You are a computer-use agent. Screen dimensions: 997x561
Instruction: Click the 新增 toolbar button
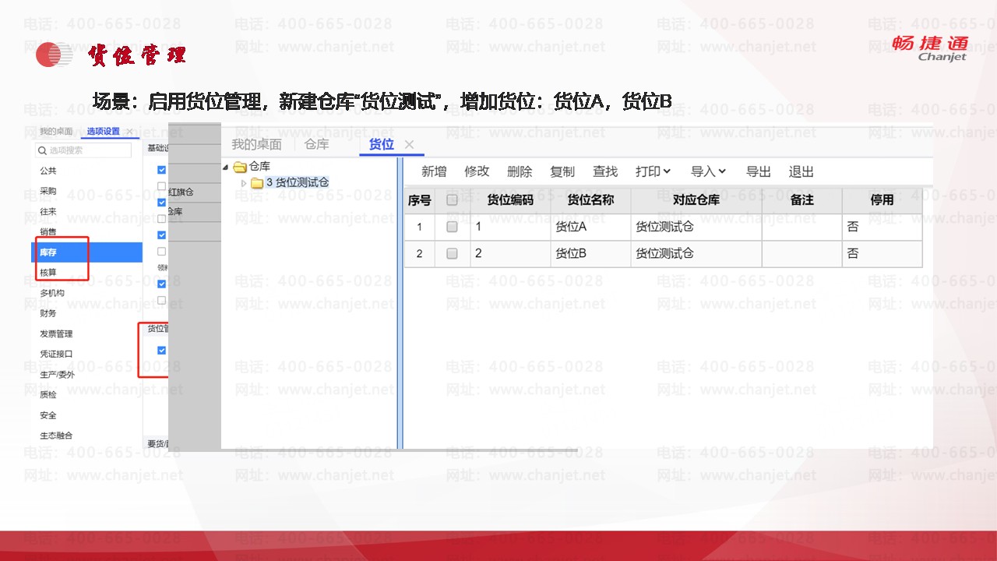[x=434, y=171]
